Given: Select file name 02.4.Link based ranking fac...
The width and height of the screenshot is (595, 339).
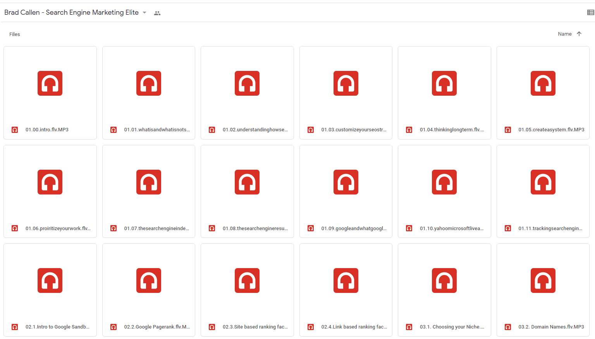Looking at the screenshot, I should click(354, 327).
